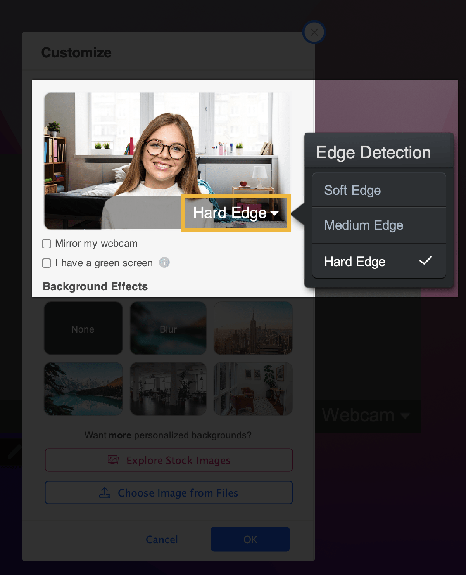Close the Customize dialog with the X icon

coord(314,32)
